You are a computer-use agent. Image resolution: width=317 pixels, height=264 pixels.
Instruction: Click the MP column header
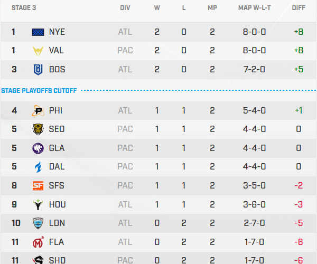212,8
